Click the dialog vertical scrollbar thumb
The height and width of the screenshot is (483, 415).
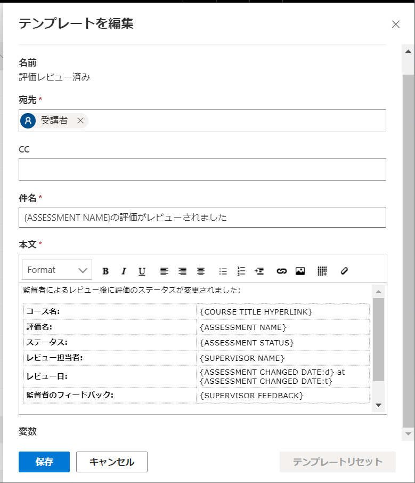tap(408, 251)
